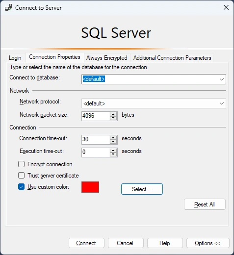Viewport: 234px width, 255px height.
Task: Decrease the connection time-out seconds
Action: tap(113, 142)
